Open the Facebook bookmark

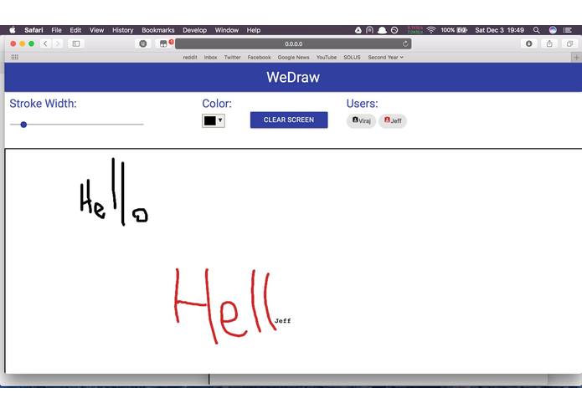tap(259, 58)
